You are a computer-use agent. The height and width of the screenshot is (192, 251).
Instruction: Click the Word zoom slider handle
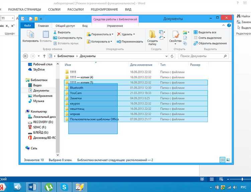242,179
